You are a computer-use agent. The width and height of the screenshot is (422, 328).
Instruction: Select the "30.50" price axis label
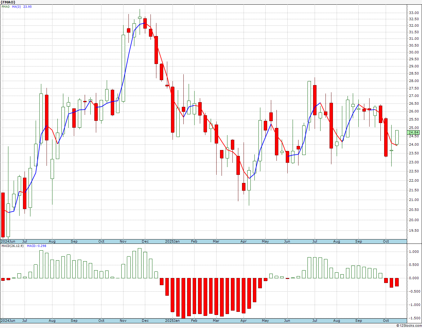point(414,45)
